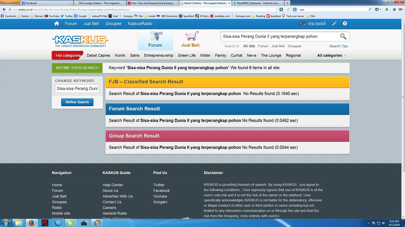Open the KASKUS logo homepage
Screen dimensions: 405x227
pyautogui.click(x=80, y=41)
